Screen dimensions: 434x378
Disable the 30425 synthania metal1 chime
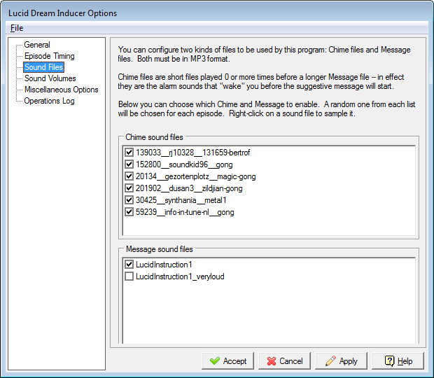(129, 199)
